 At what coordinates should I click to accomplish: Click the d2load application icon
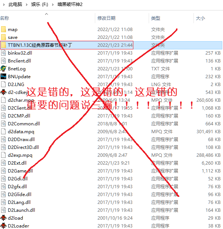pyautogui.click(x=3, y=218)
